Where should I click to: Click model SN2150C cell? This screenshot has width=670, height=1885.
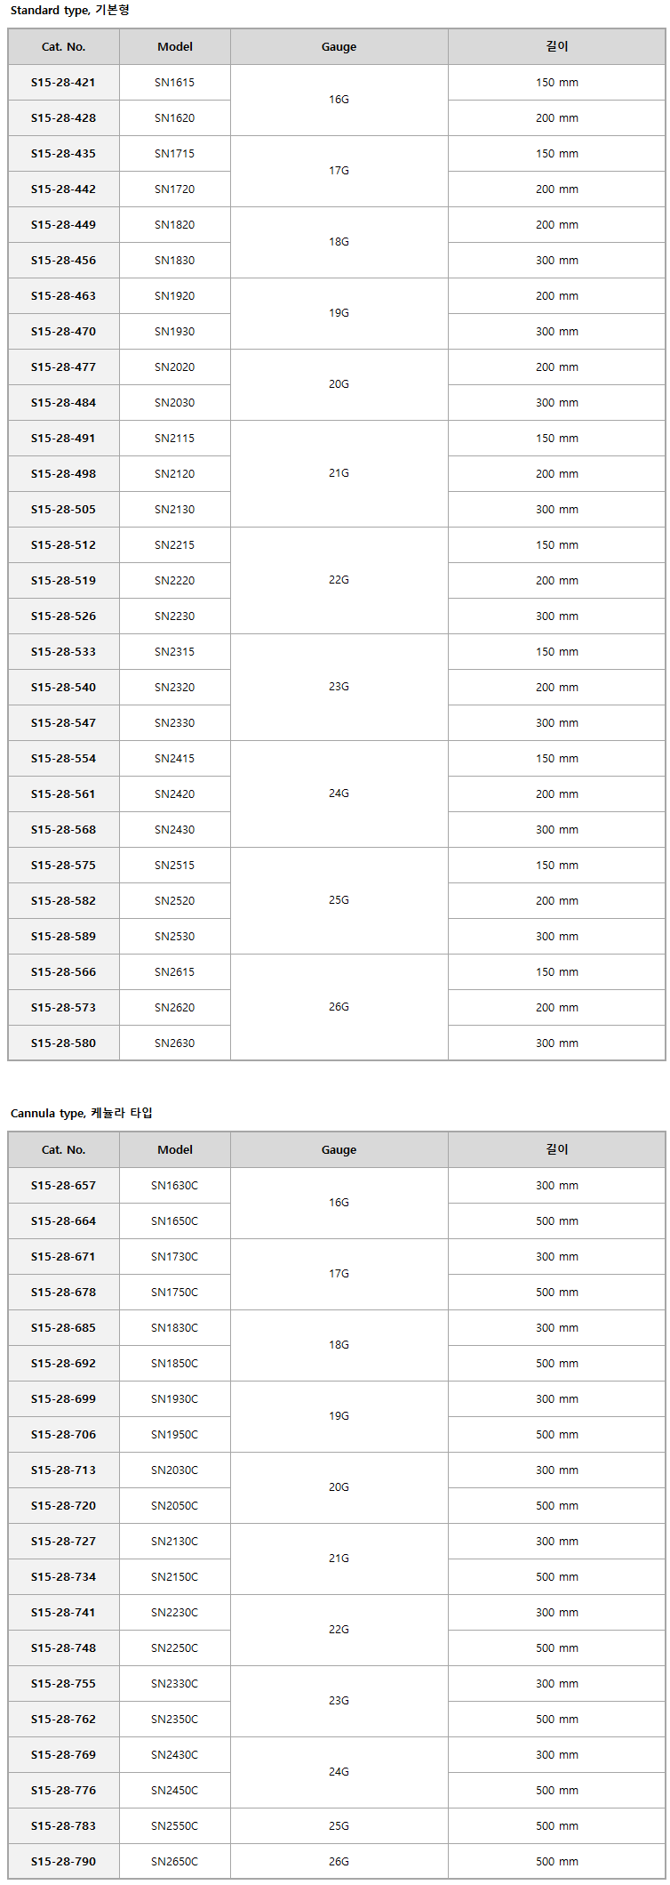pyautogui.click(x=175, y=1577)
